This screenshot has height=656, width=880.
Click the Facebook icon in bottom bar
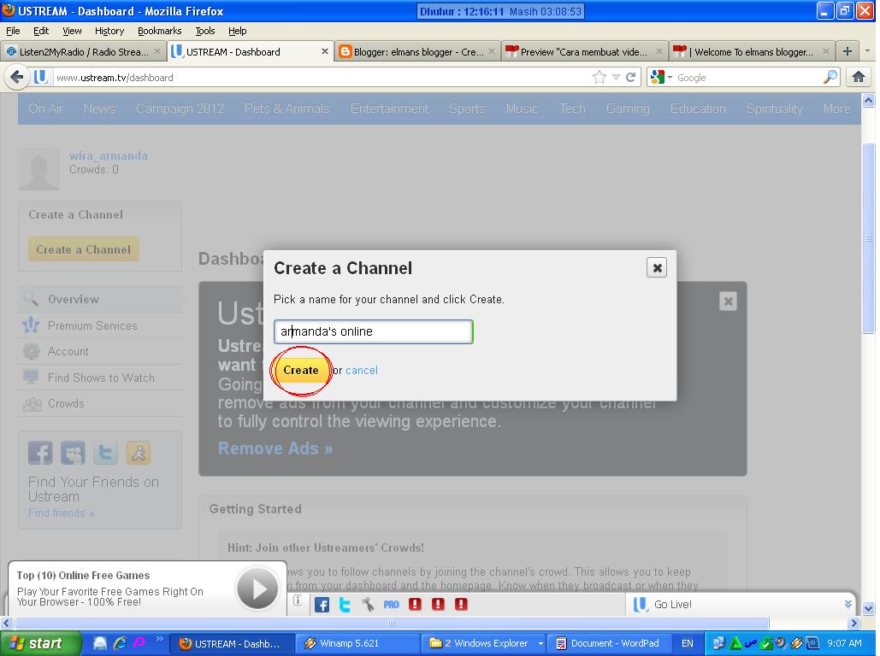coord(322,605)
